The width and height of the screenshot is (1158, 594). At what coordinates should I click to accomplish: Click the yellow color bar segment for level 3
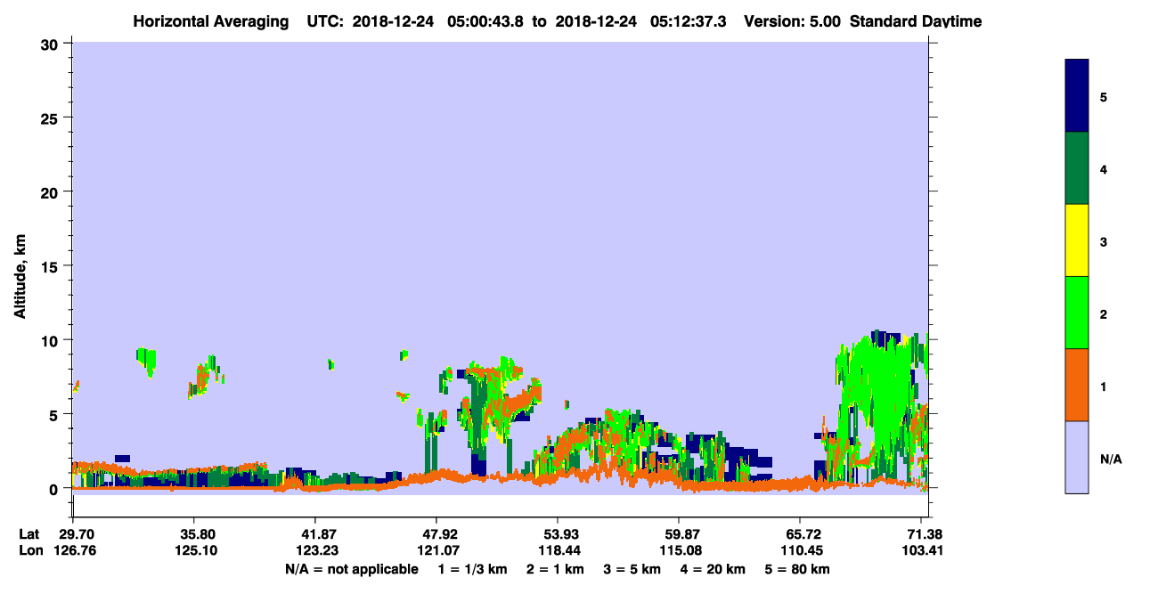[x=1077, y=240]
